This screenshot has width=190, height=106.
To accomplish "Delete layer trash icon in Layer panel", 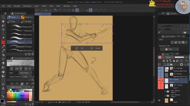I will [188, 64].
